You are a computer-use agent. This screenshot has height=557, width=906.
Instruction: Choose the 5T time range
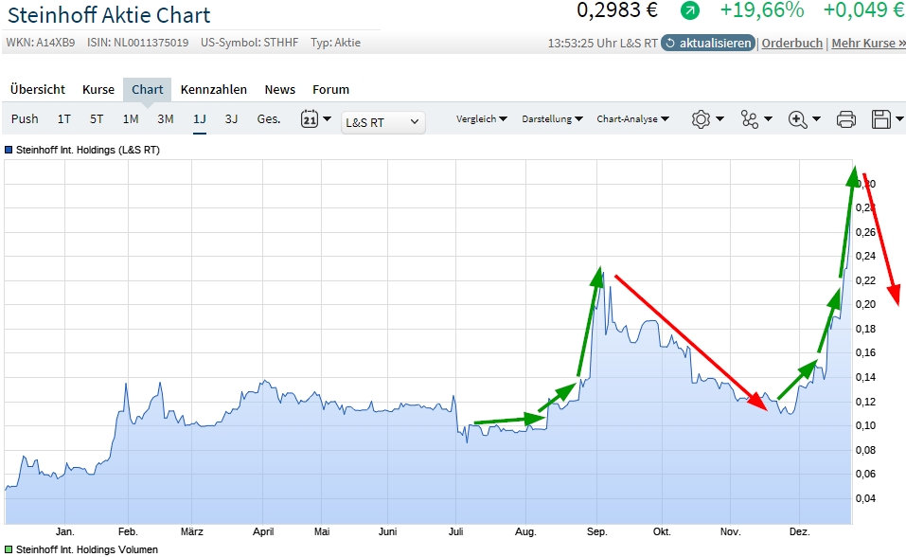point(97,119)
